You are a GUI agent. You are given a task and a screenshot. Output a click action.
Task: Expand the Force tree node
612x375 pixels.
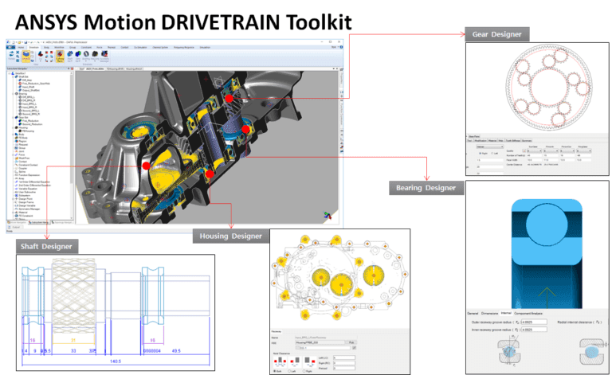click(13, 154)
